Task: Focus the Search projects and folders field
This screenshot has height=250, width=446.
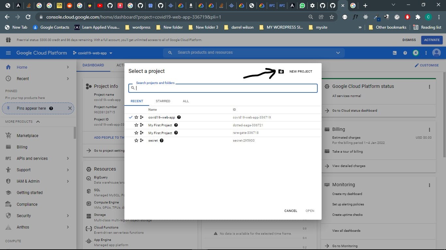Action: (x=223, y=88)
